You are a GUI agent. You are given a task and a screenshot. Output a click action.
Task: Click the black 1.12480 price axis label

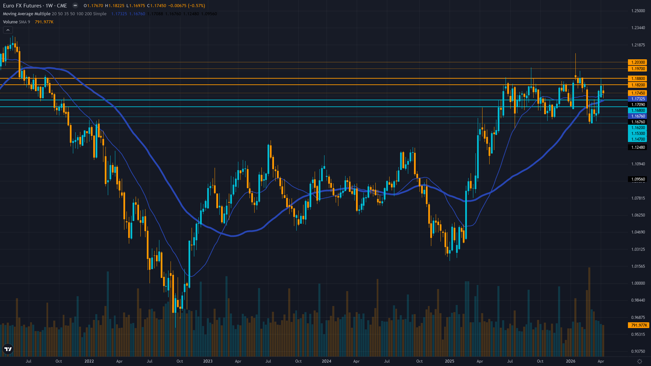coord(637,147)
